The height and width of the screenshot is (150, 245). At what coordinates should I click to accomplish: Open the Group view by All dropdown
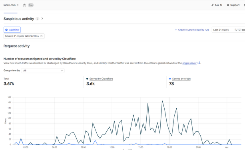[x=43, y=71]
